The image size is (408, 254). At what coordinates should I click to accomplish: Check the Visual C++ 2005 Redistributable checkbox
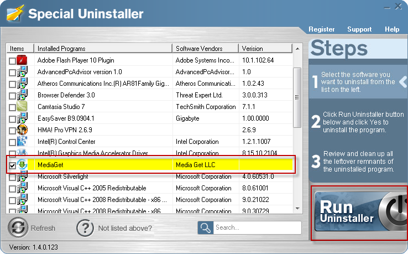(x=12, y=189)
